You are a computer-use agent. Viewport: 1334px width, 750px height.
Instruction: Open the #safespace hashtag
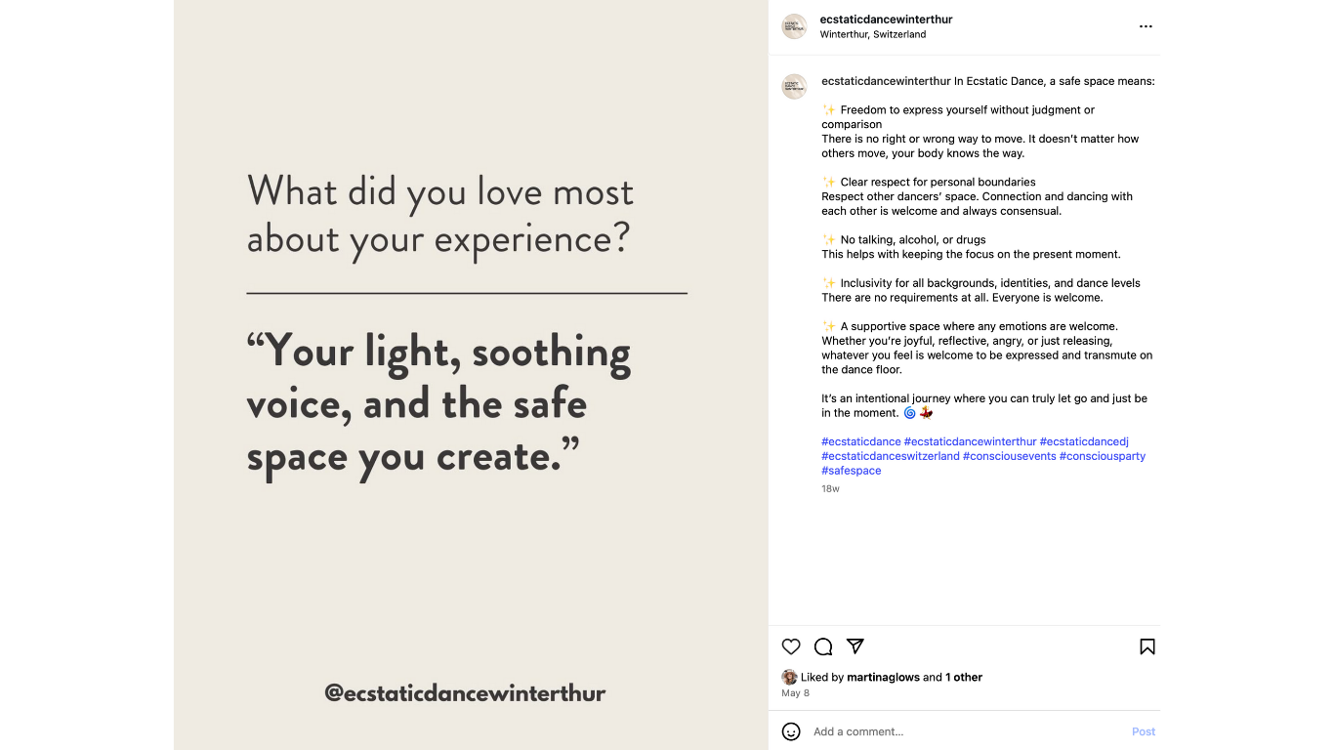click(851, 471)
